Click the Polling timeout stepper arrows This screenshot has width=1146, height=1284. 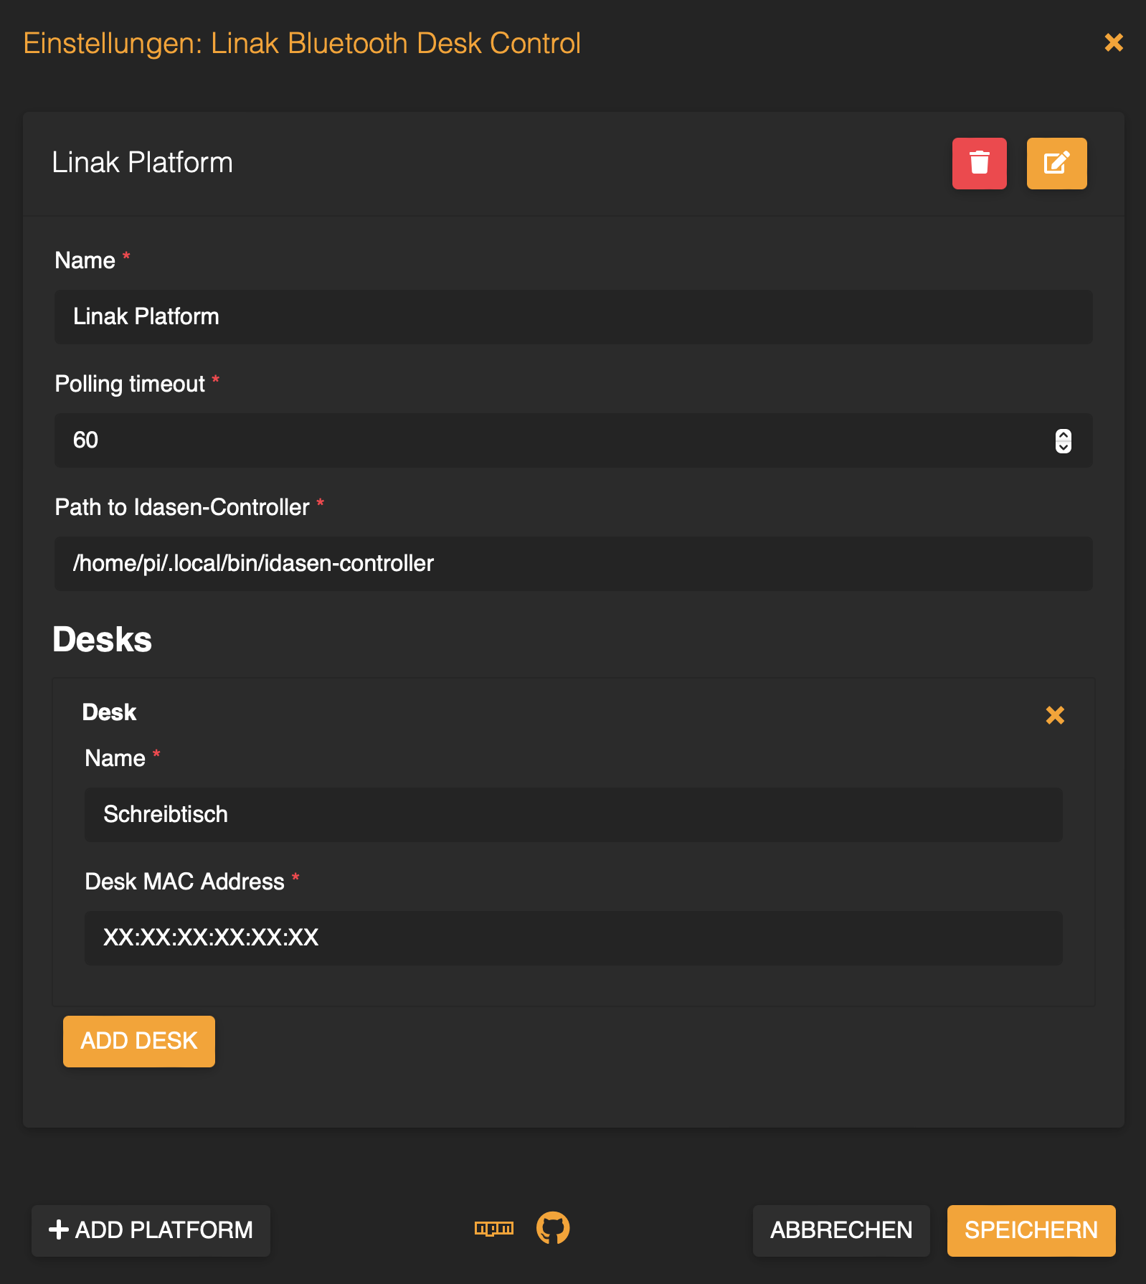[1064, 440]
